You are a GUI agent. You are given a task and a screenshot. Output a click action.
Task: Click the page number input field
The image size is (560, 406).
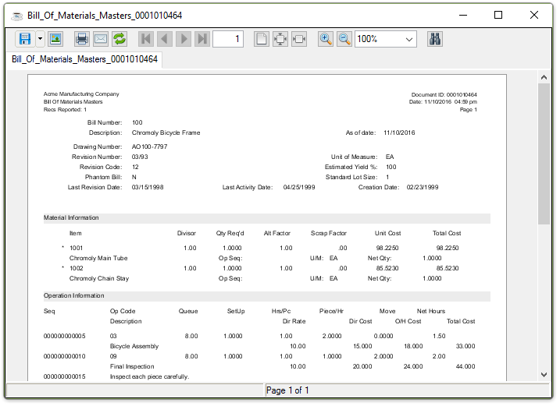pos(228,38)
